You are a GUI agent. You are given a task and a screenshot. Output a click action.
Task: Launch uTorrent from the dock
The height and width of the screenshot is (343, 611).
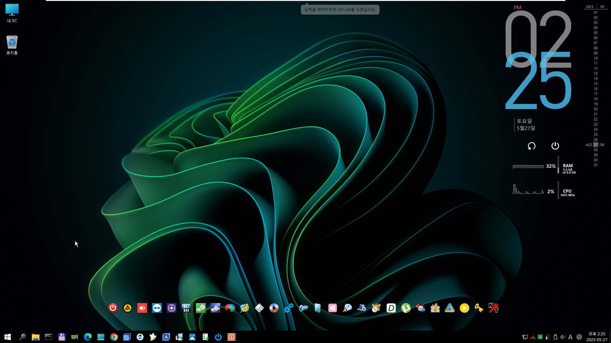tap(406, 308)
